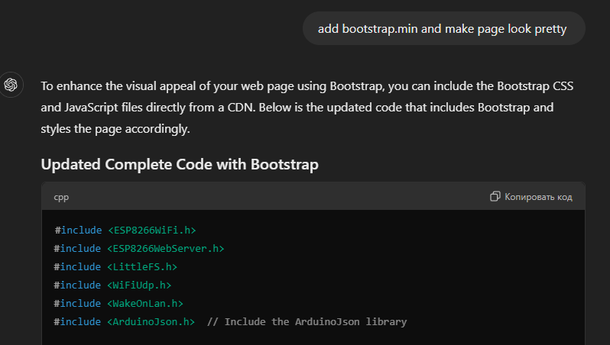Click the ArduinoJson.h header name
Viewport: 610px width, 345px height.
point(151,321)
